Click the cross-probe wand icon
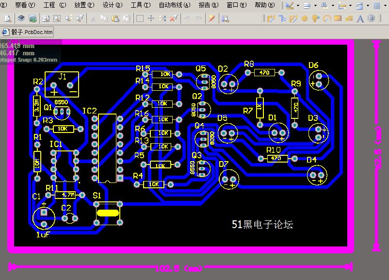 [211, 18]
